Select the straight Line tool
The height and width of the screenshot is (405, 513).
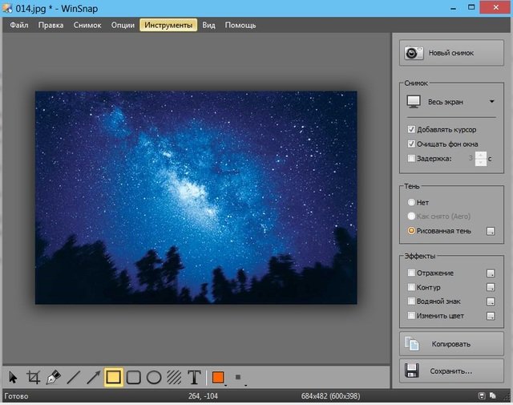74,377
